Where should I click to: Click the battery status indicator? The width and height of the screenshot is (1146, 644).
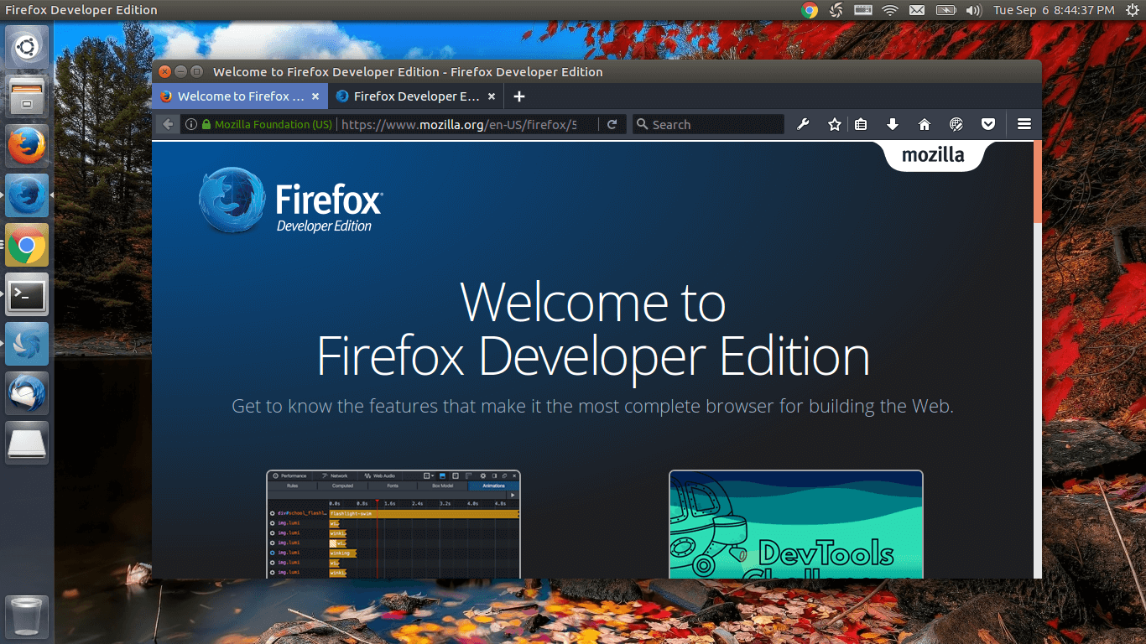[x=946, y=10]
